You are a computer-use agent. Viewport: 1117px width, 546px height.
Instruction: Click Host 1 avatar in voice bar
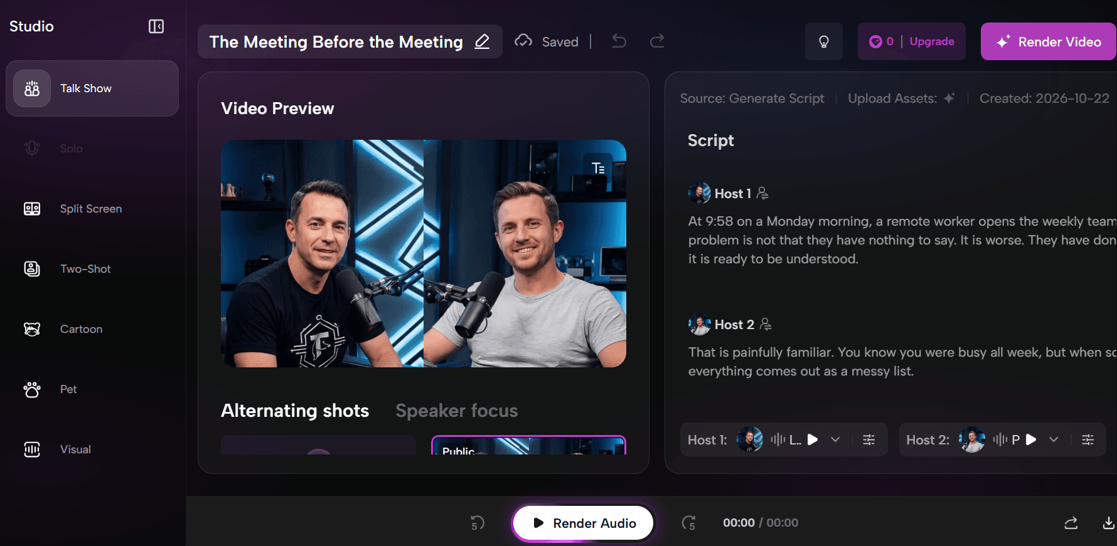(750, 439)
